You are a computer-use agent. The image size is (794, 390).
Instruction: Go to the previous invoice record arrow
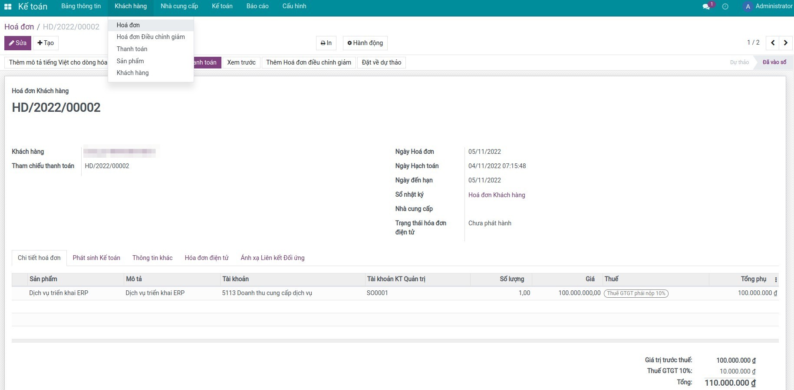773,43
